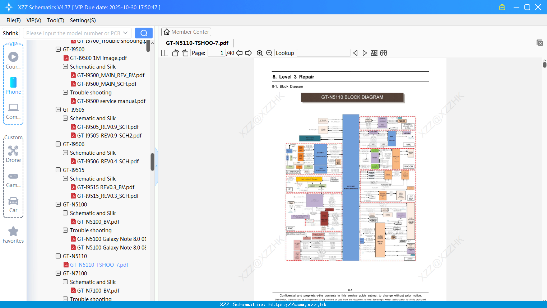
Task: Collapse the GT-I9505 tree node
Action: click(58, 109)
